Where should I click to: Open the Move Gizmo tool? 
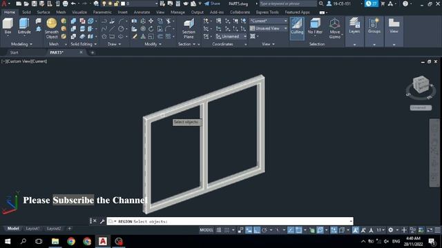(x=334, y=28)
